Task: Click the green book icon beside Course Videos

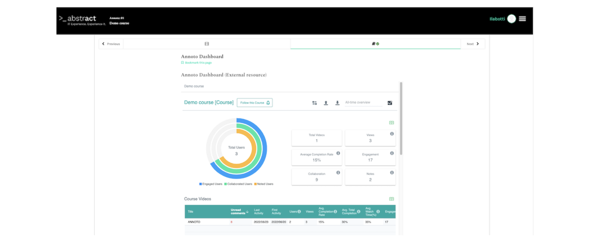Action: click(392, 199)
